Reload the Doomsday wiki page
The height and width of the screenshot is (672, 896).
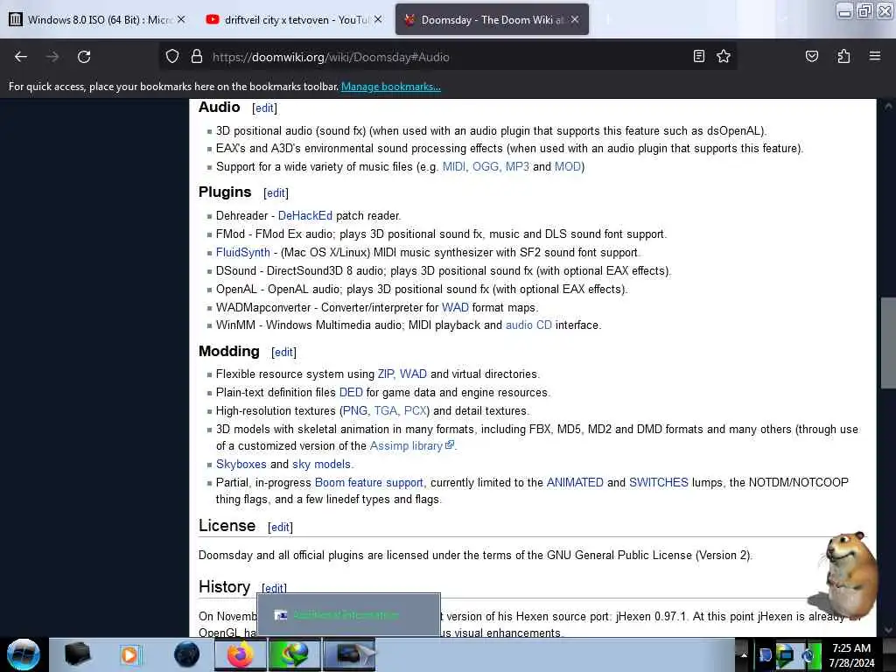click(84, 57)
